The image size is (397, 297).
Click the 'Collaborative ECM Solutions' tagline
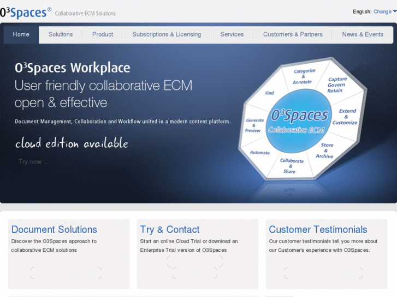coord(85,14)
